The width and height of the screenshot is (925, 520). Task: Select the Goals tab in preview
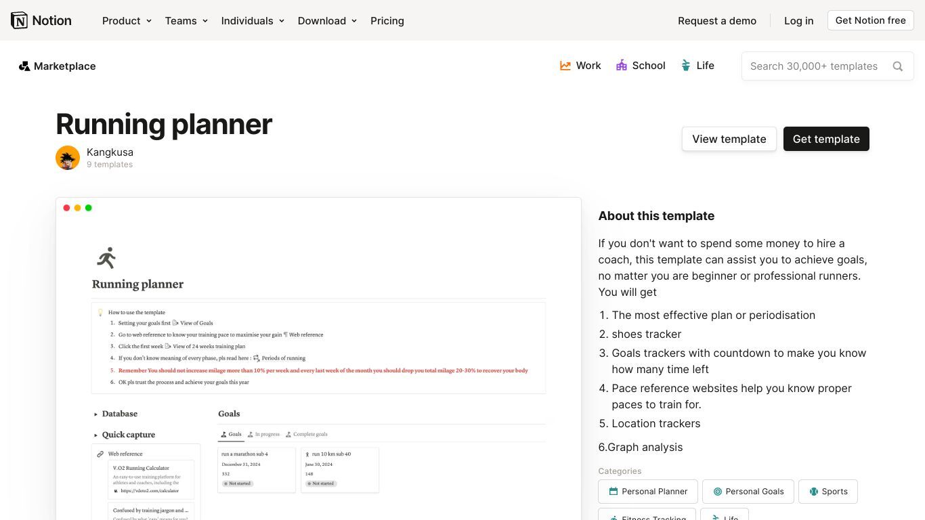tap(231, 435)
